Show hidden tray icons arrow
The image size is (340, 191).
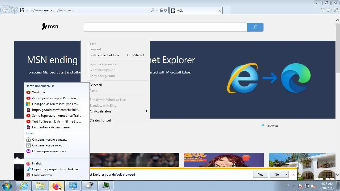click(294, 186)
